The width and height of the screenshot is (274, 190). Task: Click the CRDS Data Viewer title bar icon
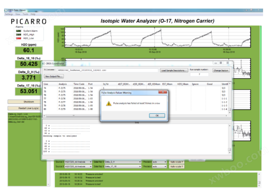(6, 10)
